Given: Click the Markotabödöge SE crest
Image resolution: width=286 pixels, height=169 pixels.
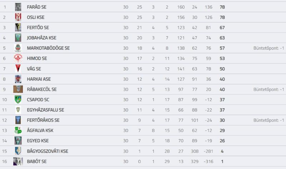Looking at the screenshot, I should click(18, 48).
